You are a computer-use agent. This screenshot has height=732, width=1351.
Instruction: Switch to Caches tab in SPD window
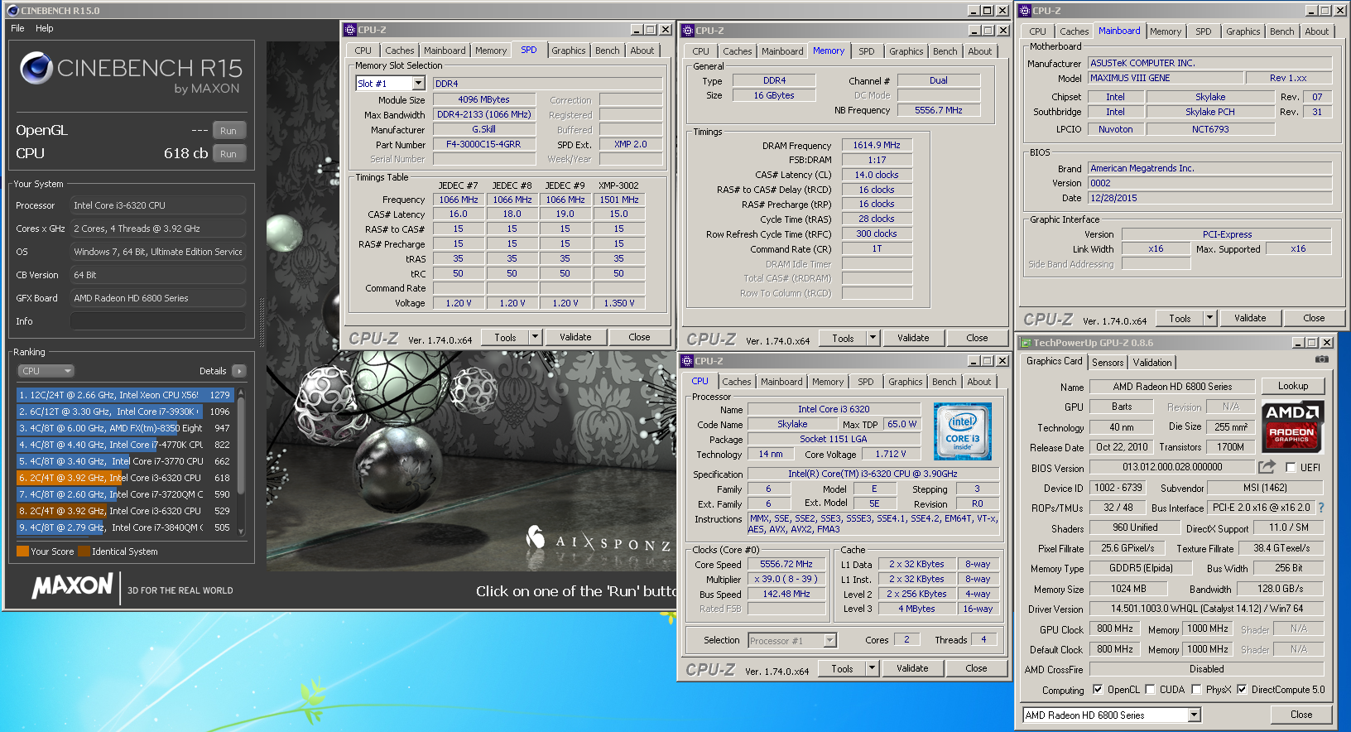click(399, 51)
